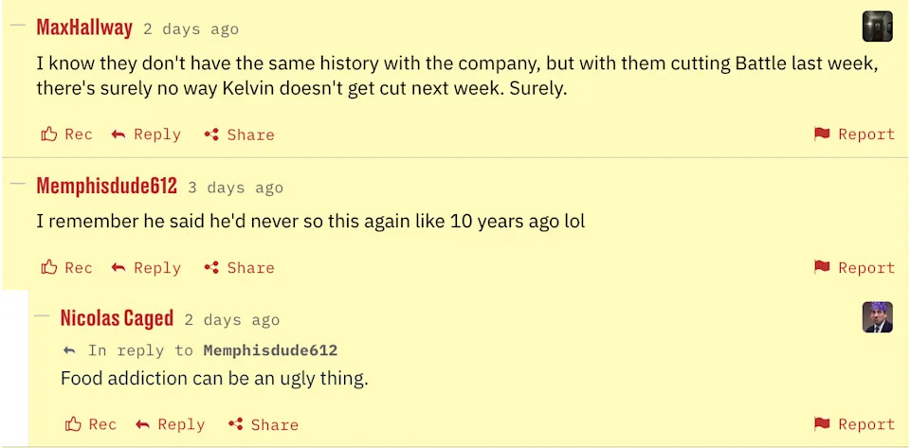
Task: Click Nicolas Caged's avatar thumbnail
Action: pos(877,317)
